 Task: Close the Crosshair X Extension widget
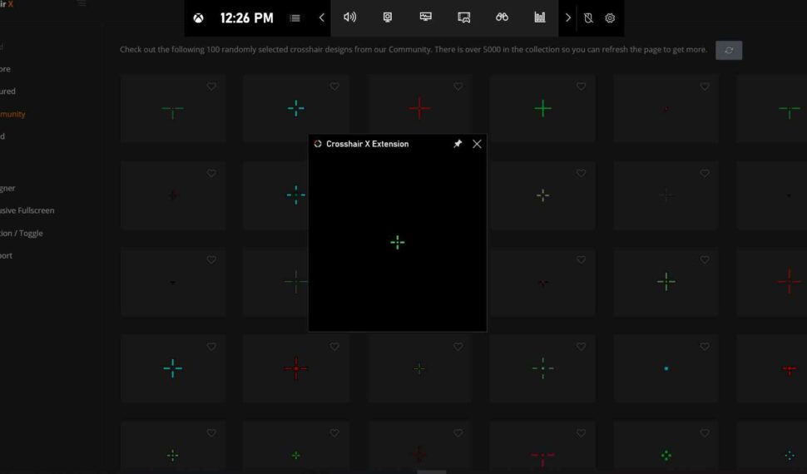(477, 144)
